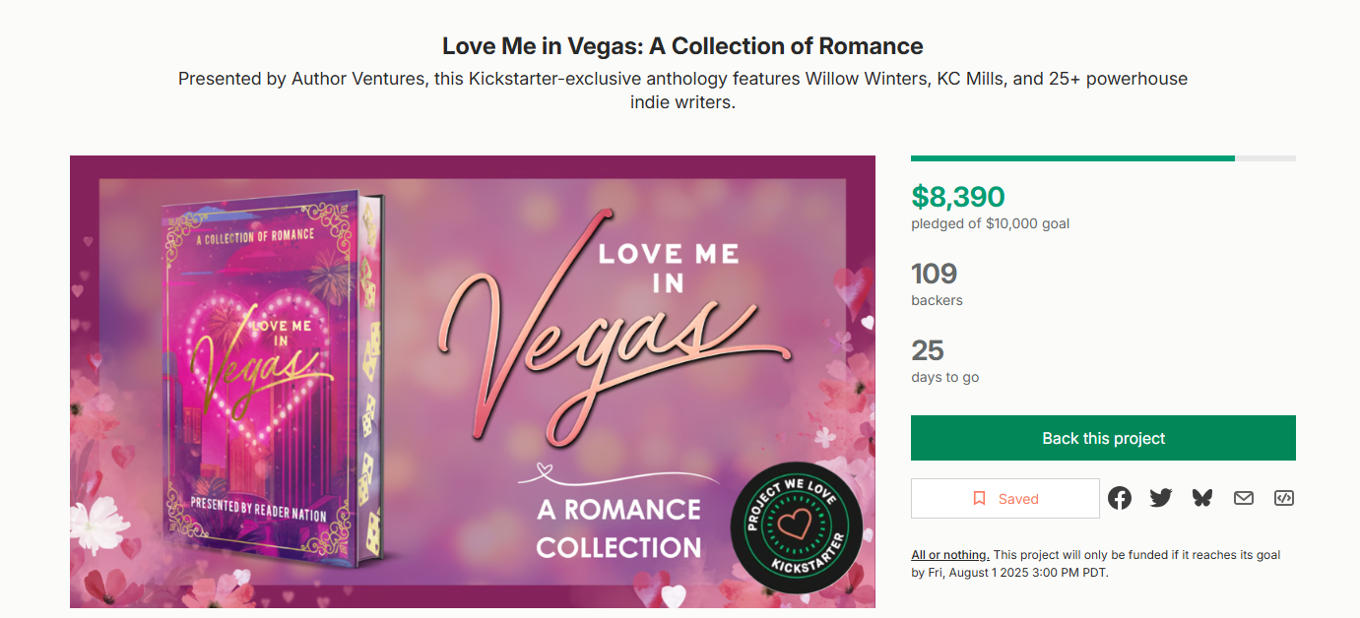Click the green funding progress bar
The height and width of the screenshot is (618, 1360).
1072,158
